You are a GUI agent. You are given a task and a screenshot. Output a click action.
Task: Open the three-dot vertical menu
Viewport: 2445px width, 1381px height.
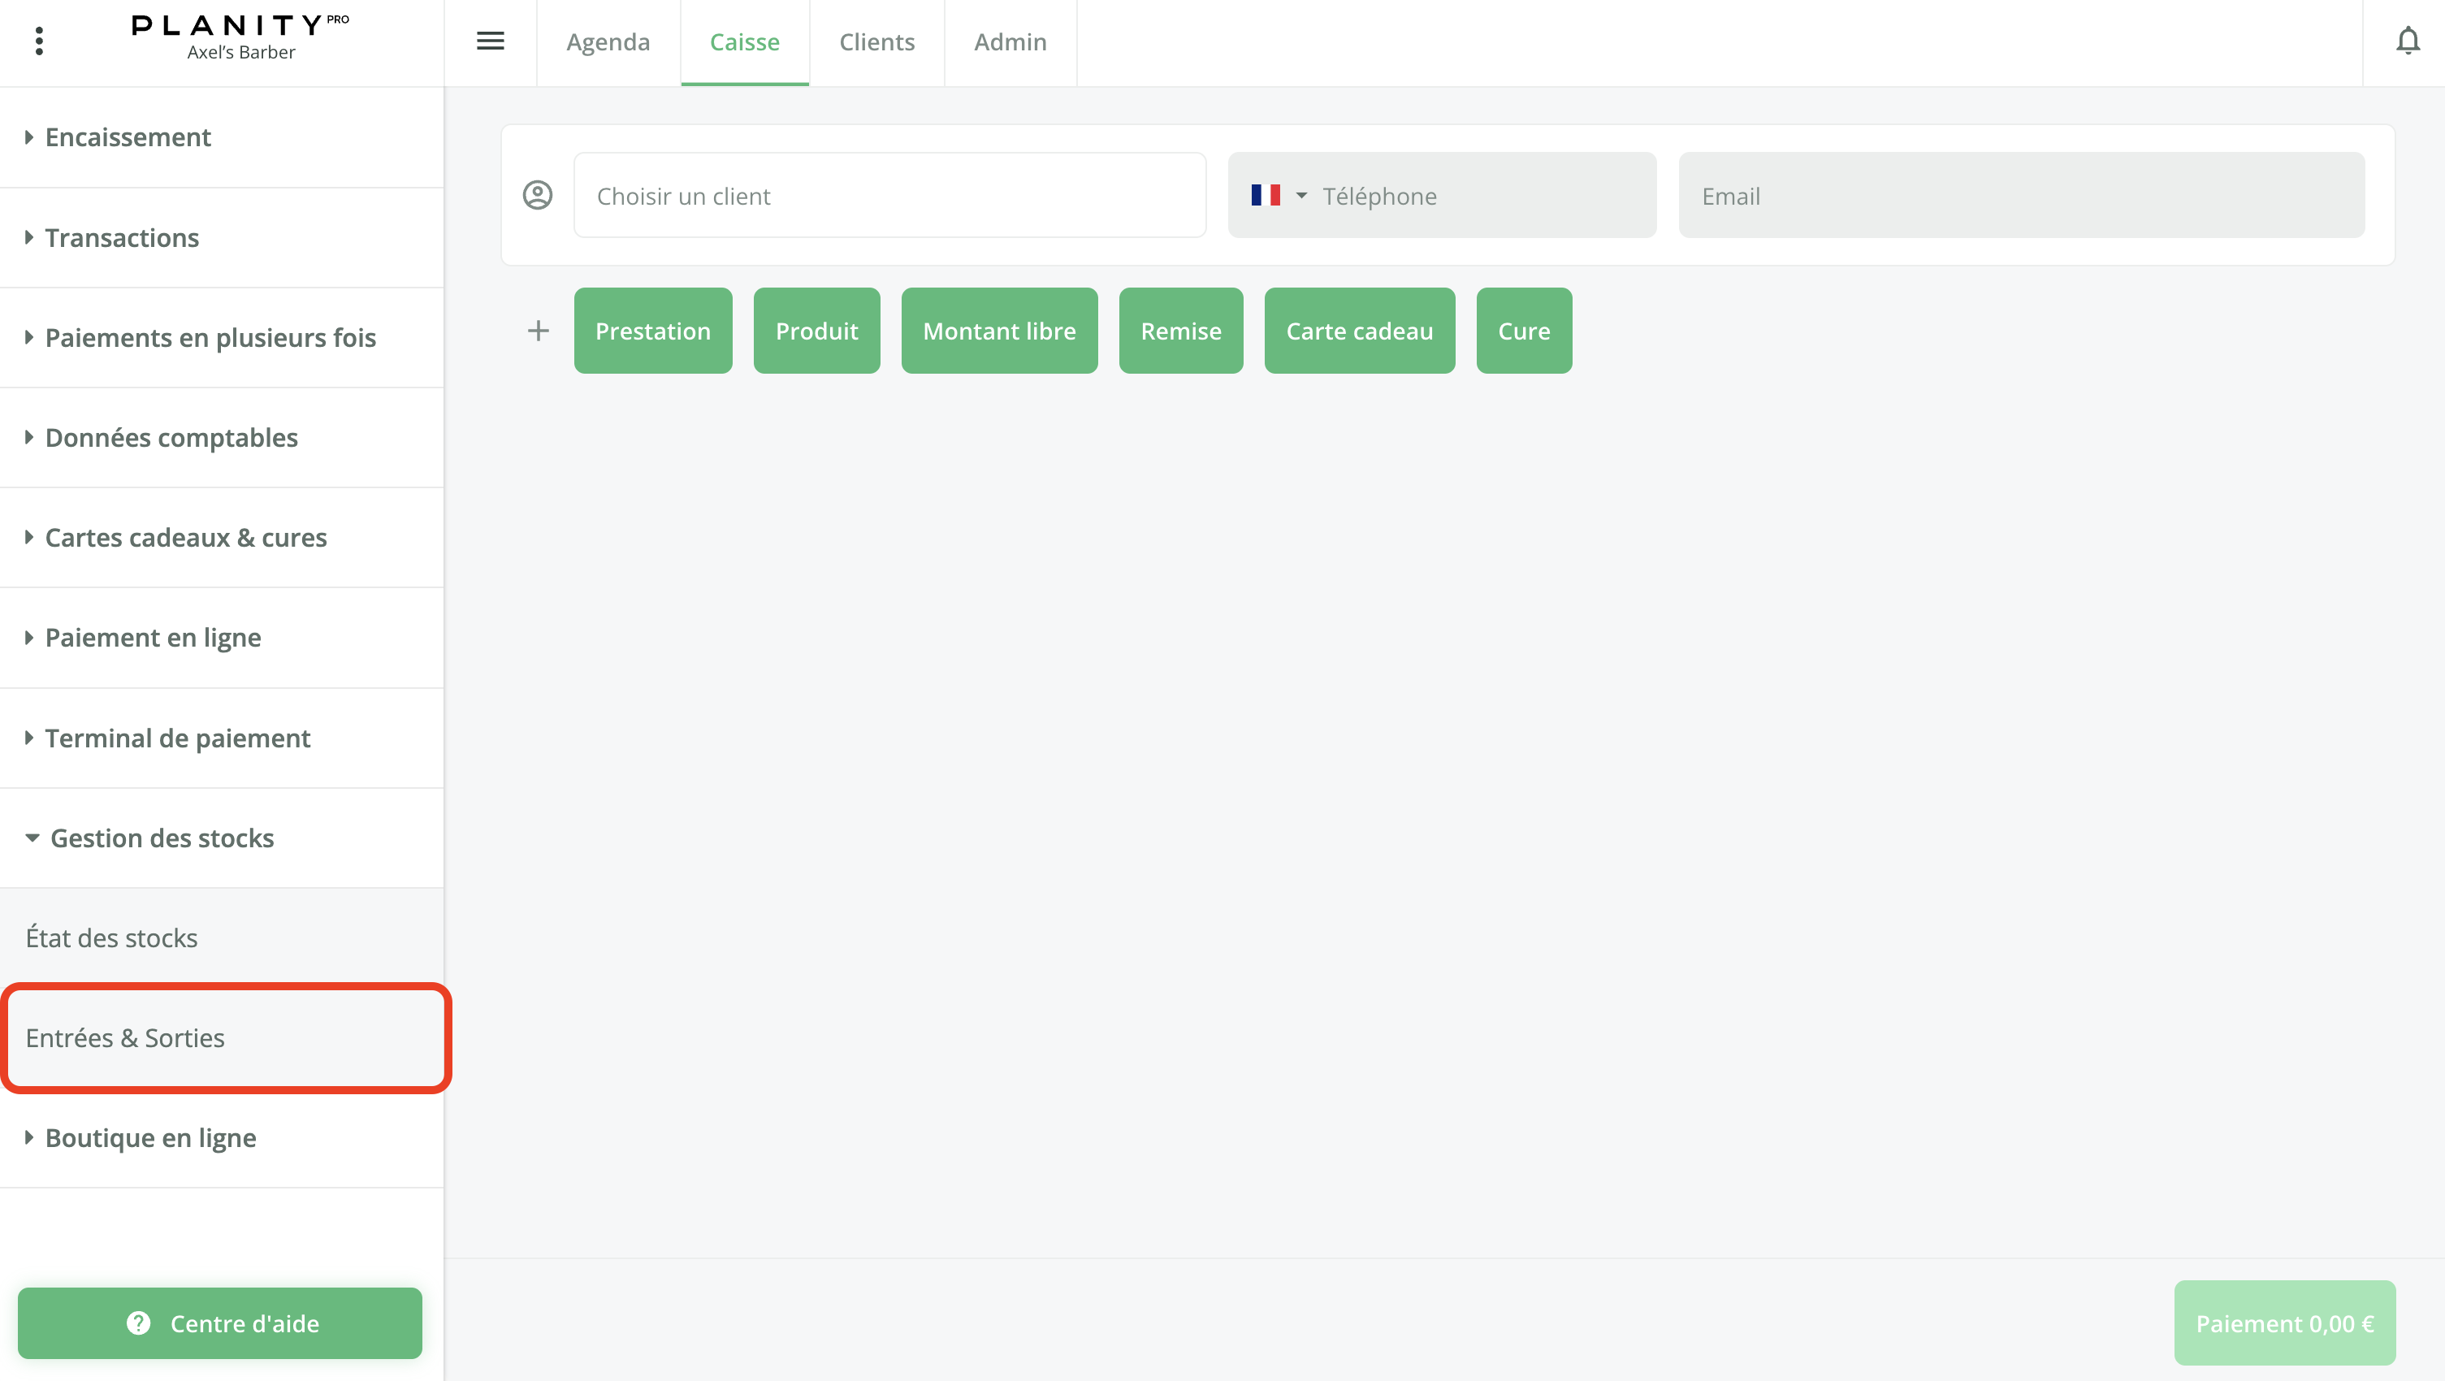point(39,41)
